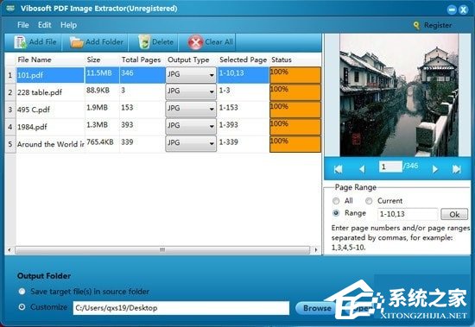This screenshot has height=327, width=475.
Task: Open the File menu
Action: pos(23,25)
